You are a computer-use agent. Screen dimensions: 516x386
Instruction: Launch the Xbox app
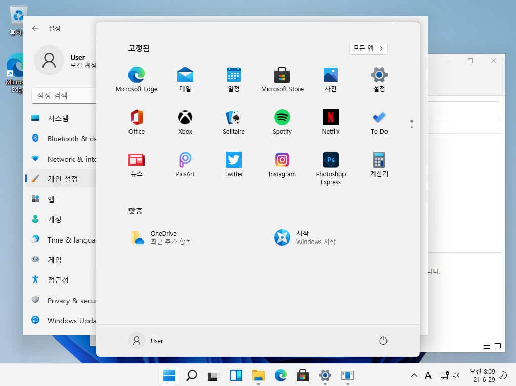185,122
